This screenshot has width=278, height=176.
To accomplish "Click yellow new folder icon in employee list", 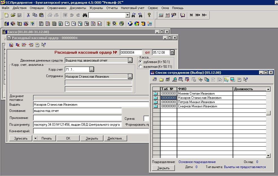I will [161, 80].
